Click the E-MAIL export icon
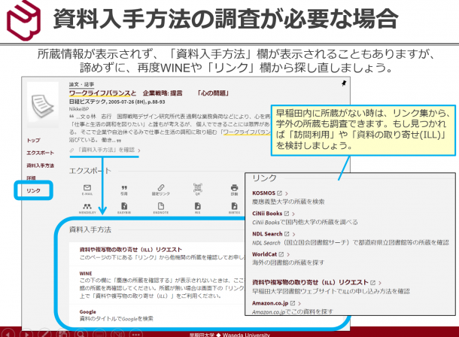This screenshot has height=337, width=459. [x=87, y=187]
